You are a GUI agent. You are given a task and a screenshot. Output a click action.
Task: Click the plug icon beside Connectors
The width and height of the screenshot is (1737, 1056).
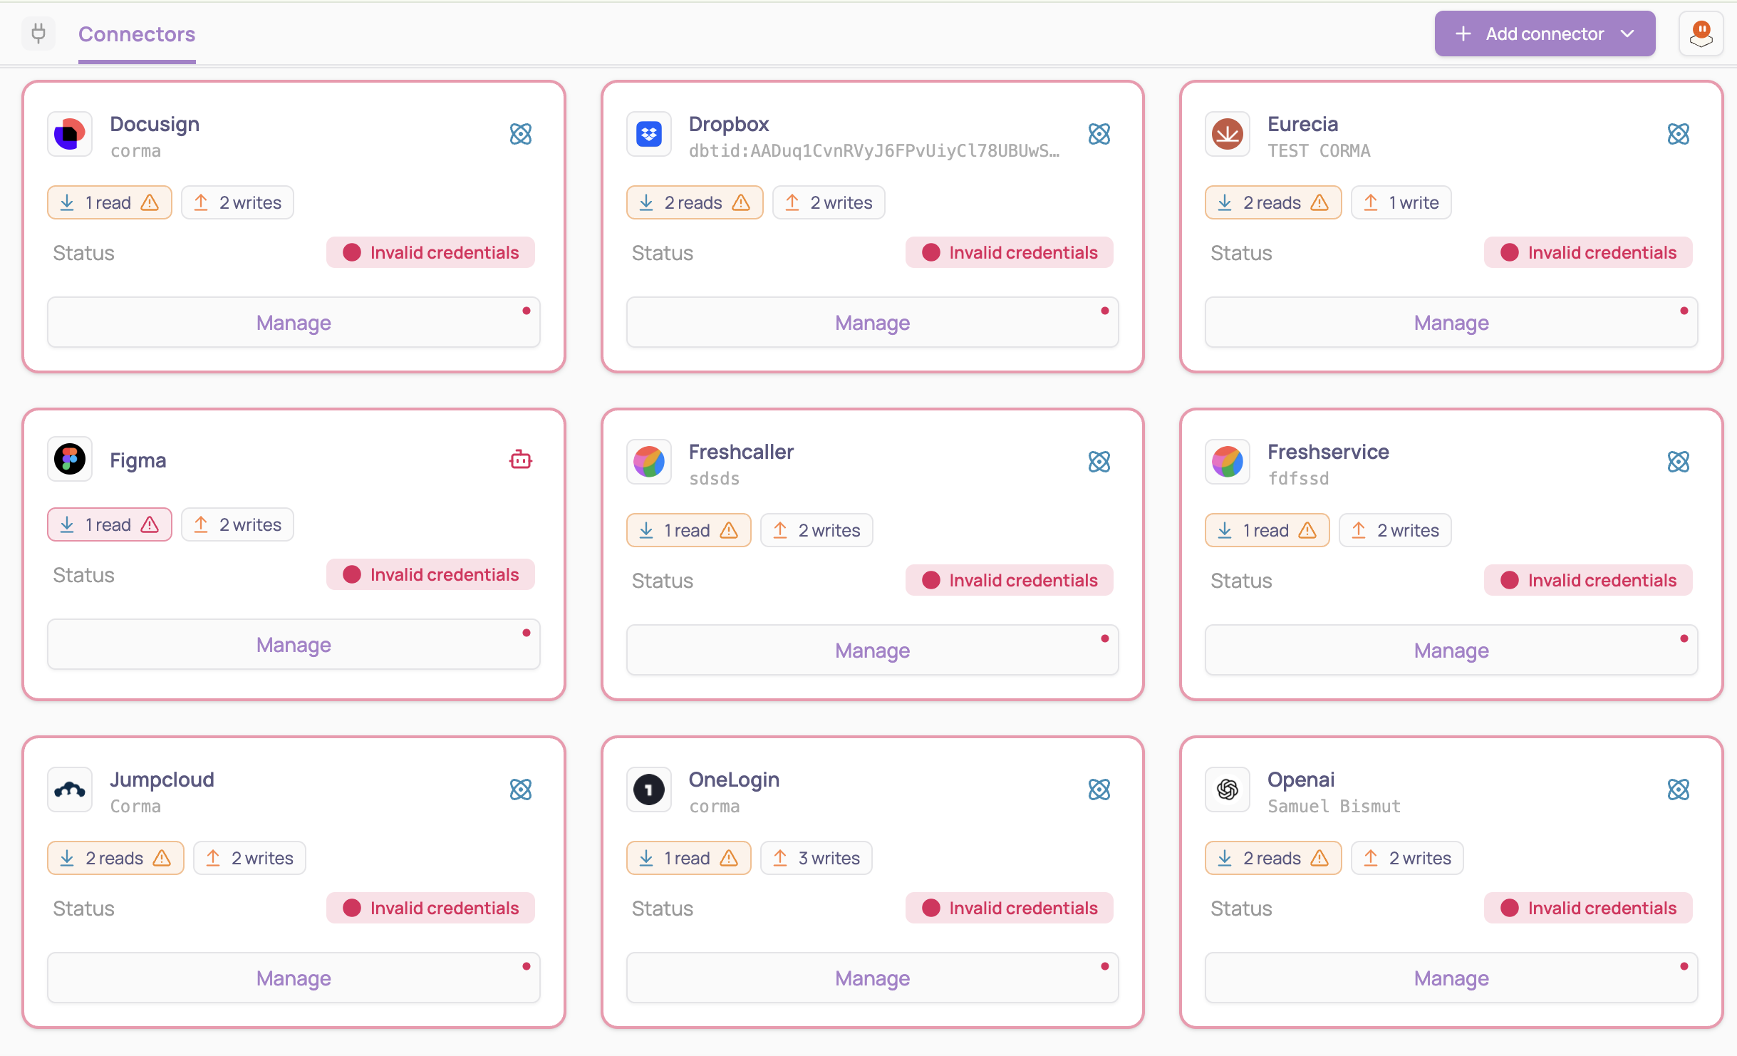38,33
